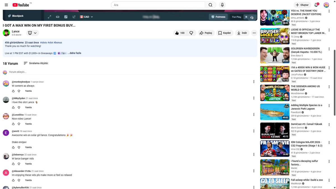Open the #slots hashtag
This screenshot has width=336, height=189.
(43, 43)
